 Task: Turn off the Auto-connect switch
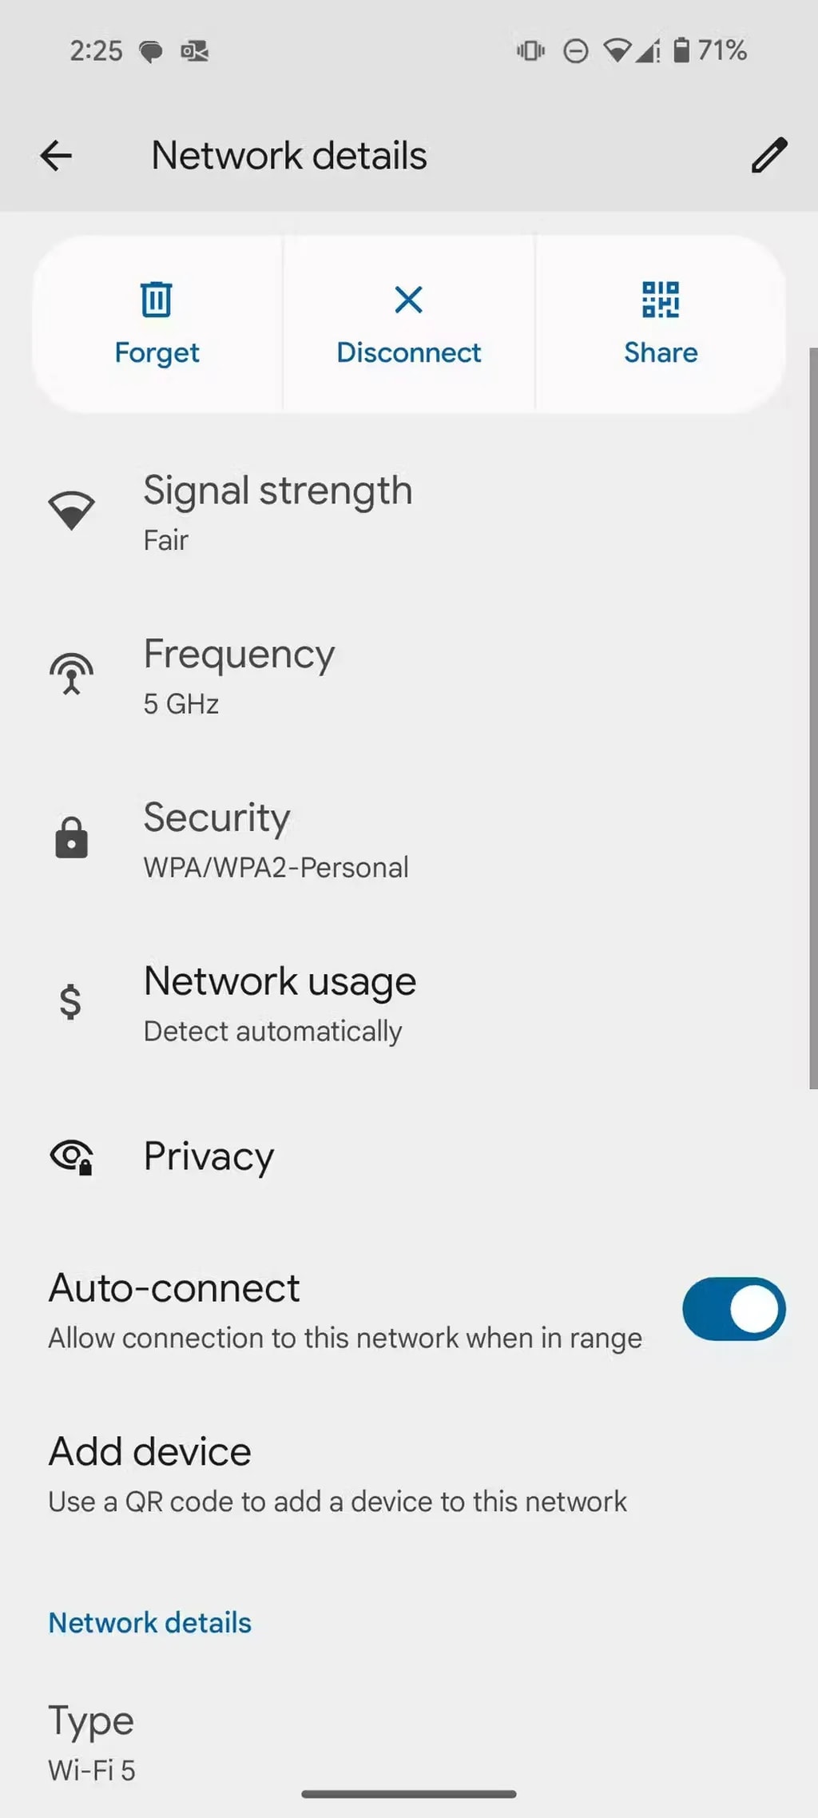click(x=733, y=1309)
